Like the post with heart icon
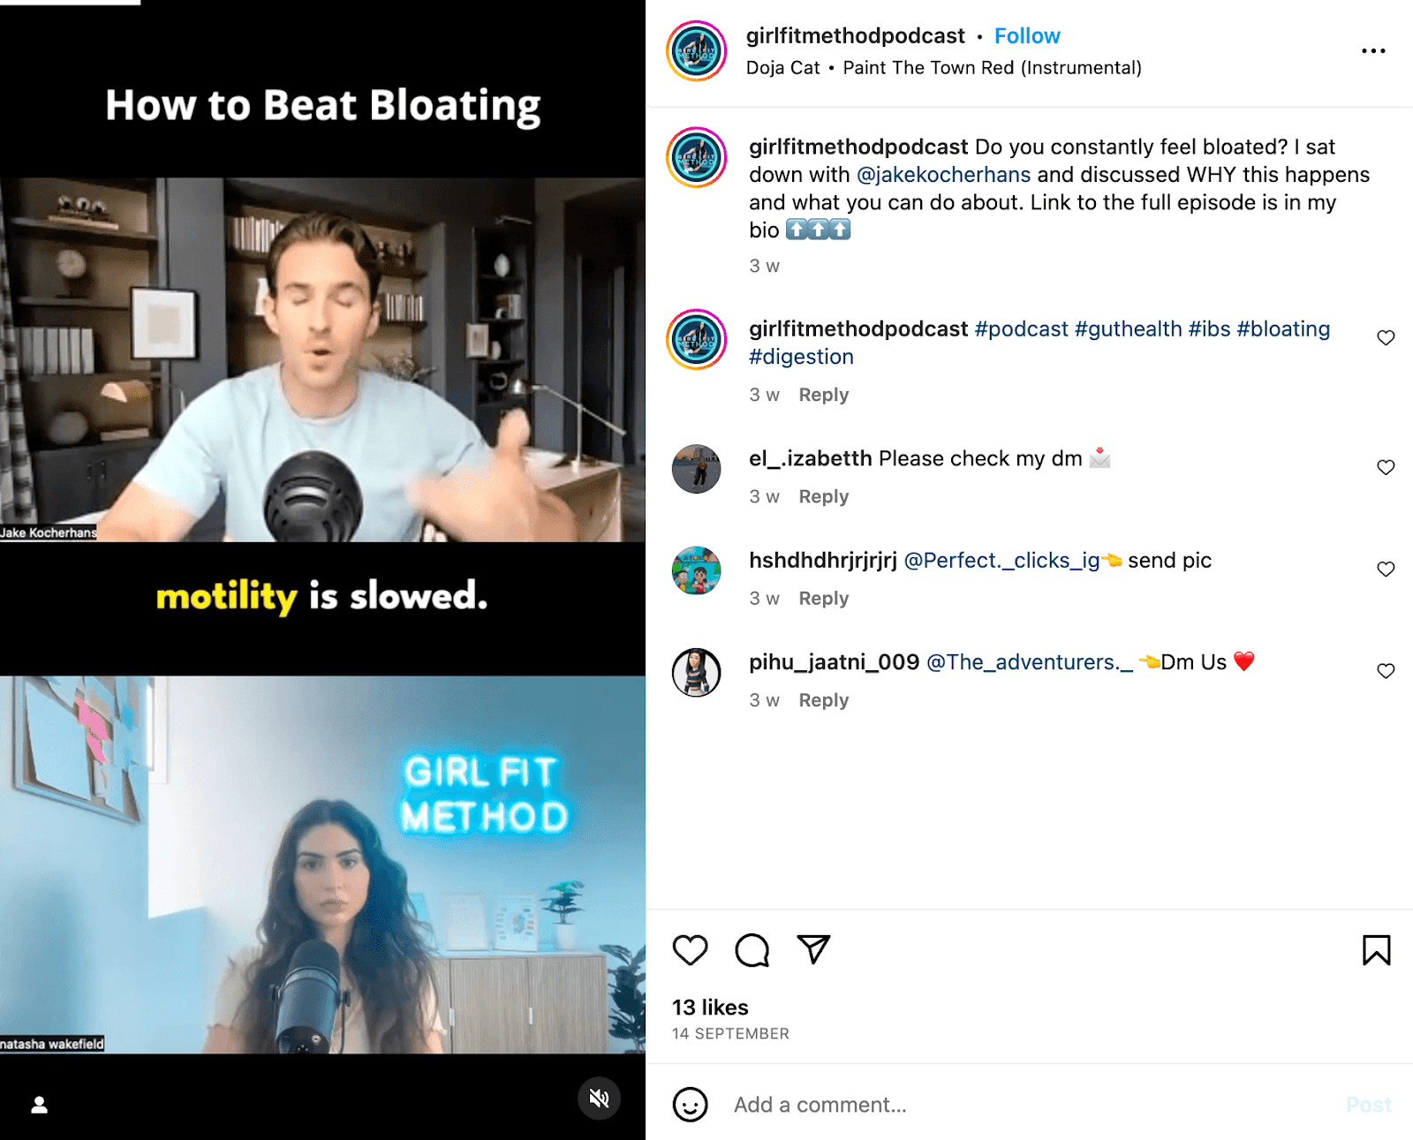Image resolution: width=1413 pixels, height=1140 pixels. click(690, 950)
